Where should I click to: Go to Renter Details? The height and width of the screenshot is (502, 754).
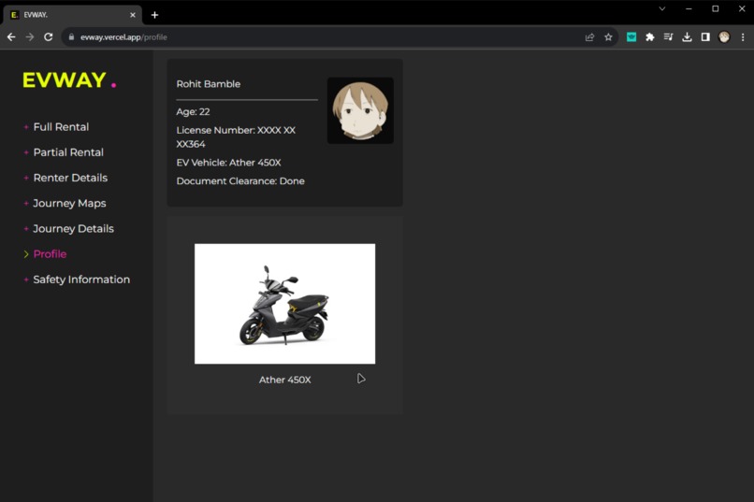(x=70, y=178)
